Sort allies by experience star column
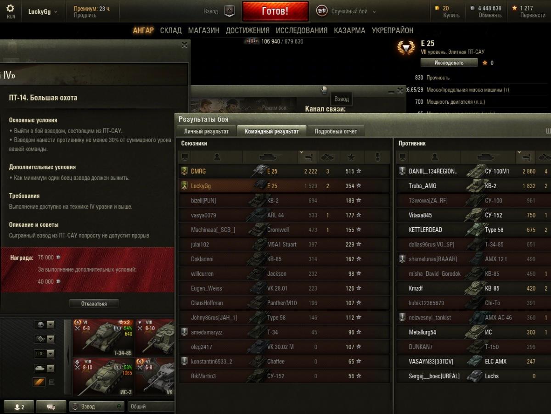The height and width of the screenshot is (414, 551). coord(351,157)
